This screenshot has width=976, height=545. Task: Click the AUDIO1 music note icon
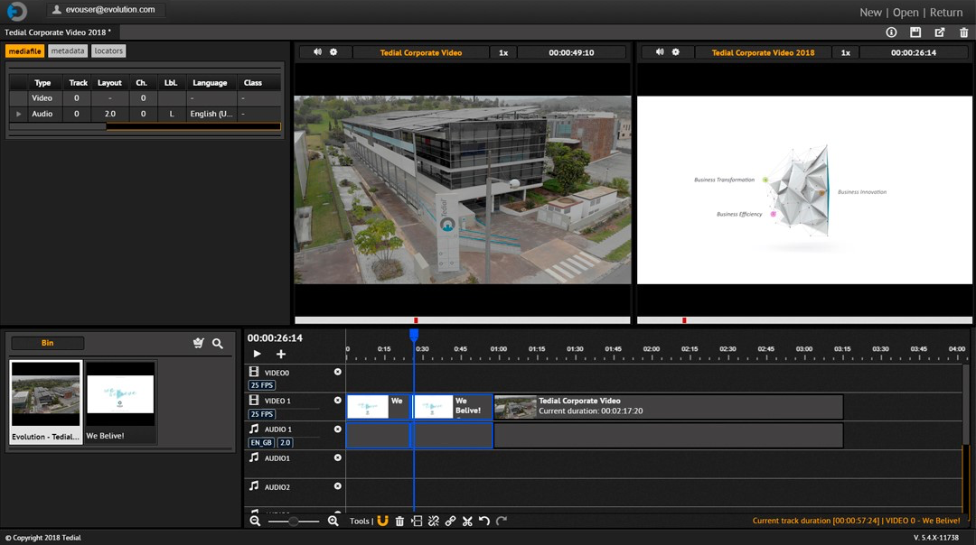[254, 457]
